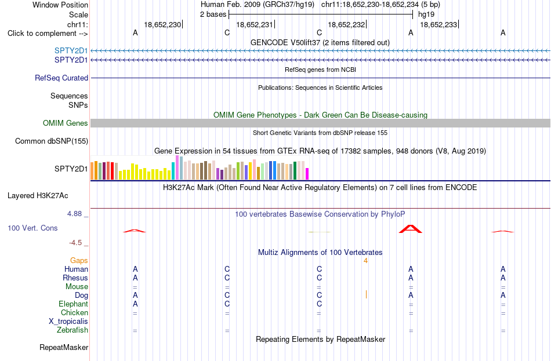Select the X_tropicalis alignment row label

[x=68, y=322]
